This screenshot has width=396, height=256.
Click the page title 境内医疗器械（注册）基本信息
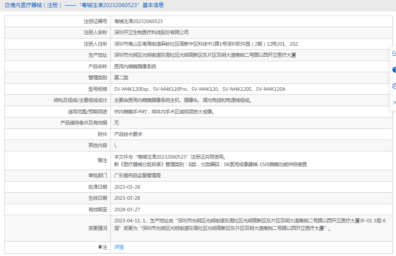87,5
